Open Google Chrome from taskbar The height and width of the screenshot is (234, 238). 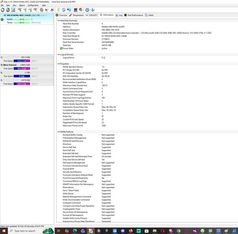pyautogui.click(x=178, y=231)
